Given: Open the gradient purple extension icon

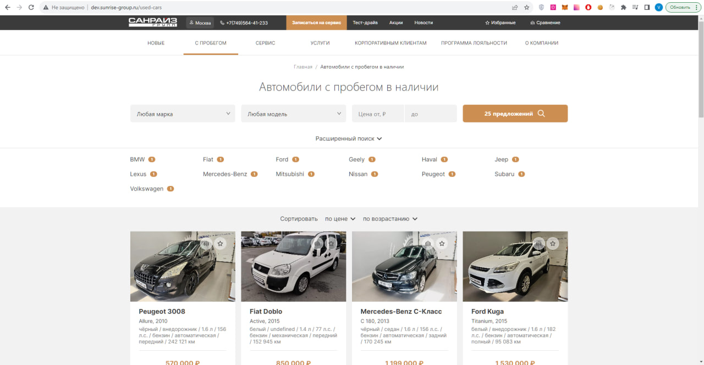Looking at the screenshot, I should pyautogui.click(x=576, y=8).
